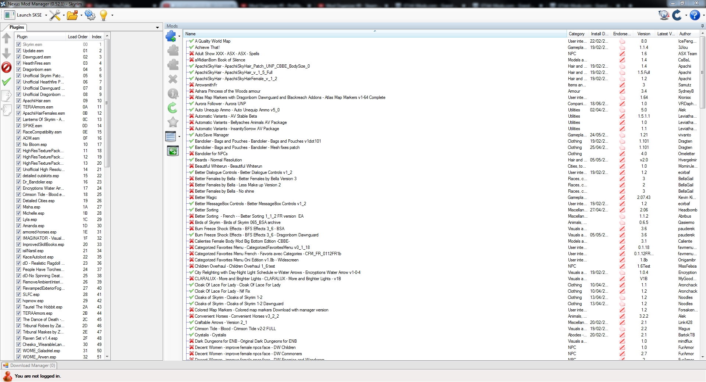Sort mods by the Version column header
Screen dimensions: 706x382
click(644, 34)
